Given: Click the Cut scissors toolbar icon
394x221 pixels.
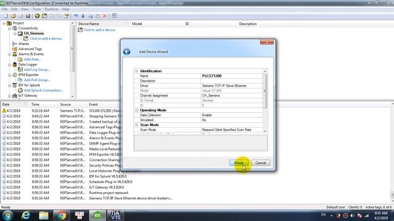Looking at the screenshot, I should [x=83, y=16].
